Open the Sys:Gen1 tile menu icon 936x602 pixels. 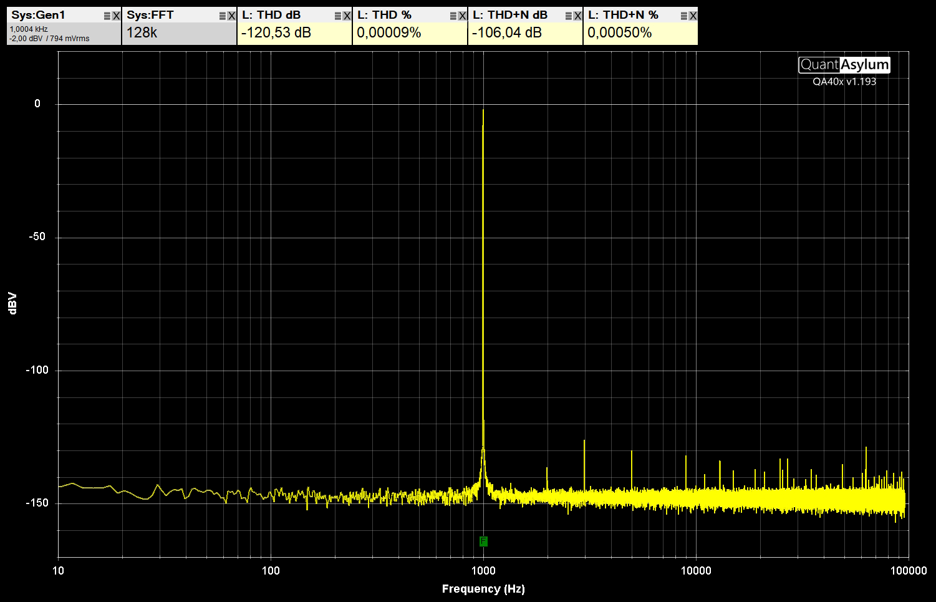pos(107,16)
